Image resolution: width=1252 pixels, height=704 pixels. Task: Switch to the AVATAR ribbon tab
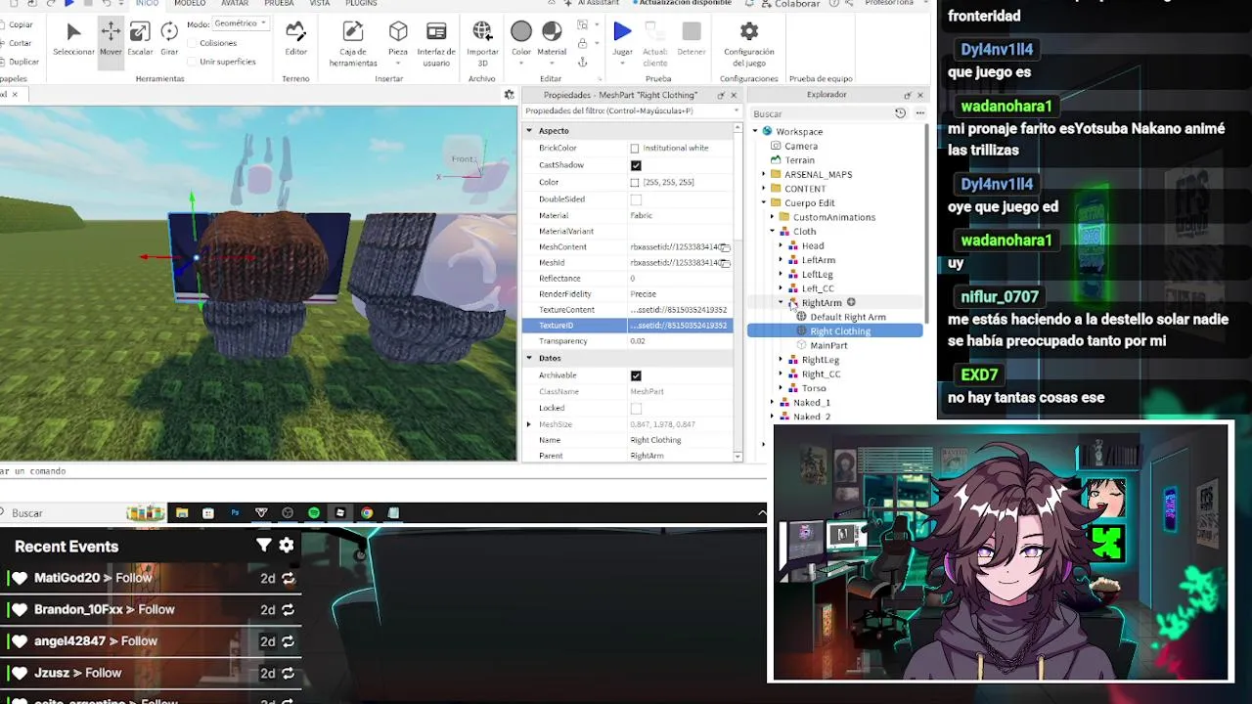[x=235, y=4]
